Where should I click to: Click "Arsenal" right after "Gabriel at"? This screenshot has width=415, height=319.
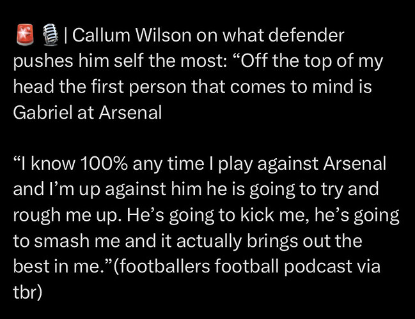[x=130, y=112]
